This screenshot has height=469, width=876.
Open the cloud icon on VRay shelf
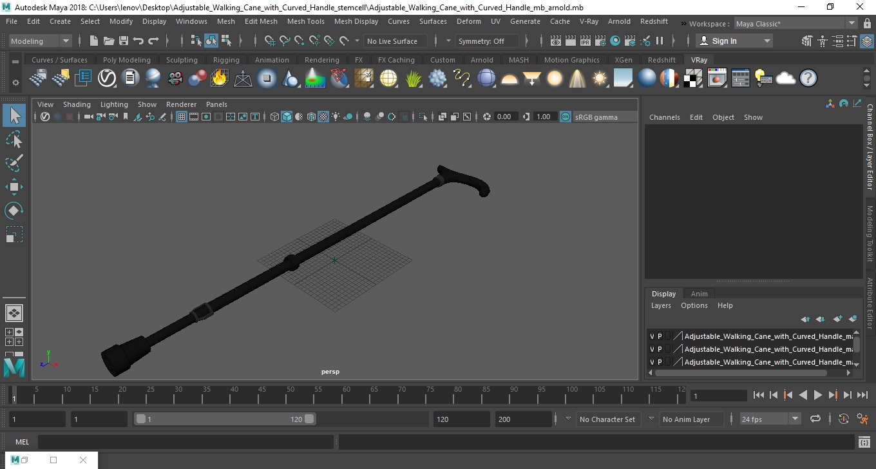(x=785, y=79)
